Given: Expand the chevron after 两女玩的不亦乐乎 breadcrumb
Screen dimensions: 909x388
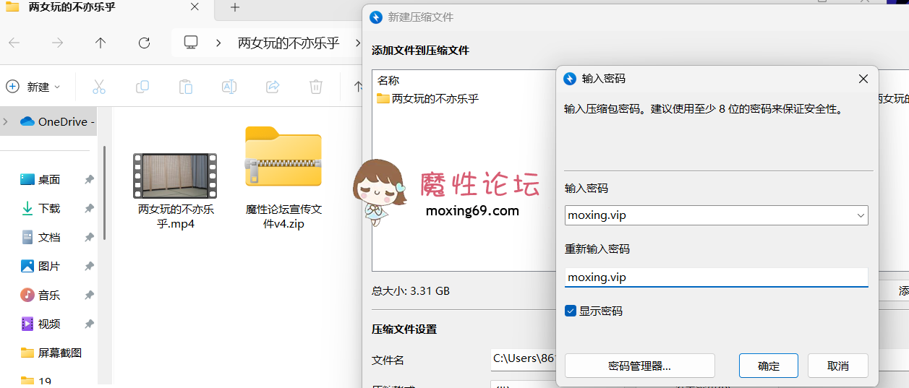Looking at the screenshot, I should pyautogui.click(x=357, y=43).
